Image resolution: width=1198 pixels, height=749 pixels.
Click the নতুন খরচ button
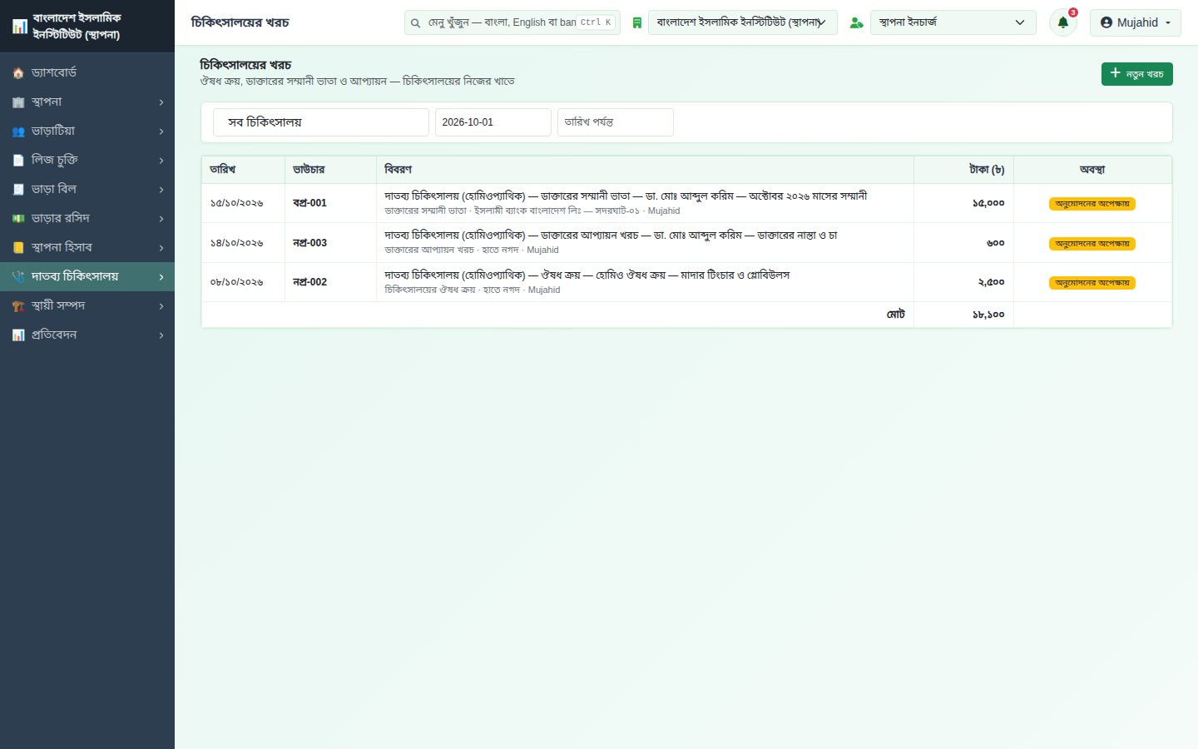point(1136,74)
